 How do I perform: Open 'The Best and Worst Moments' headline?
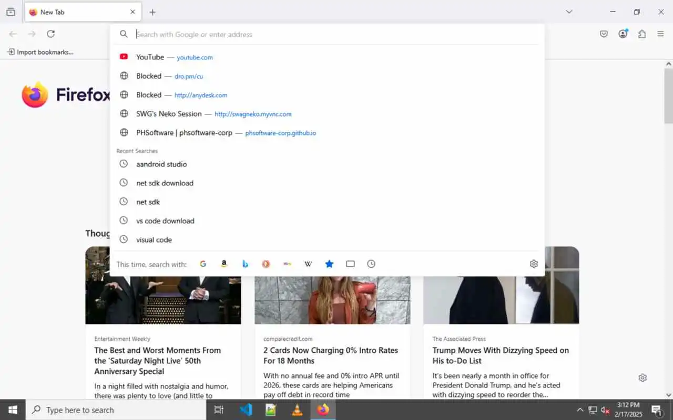click(x=158, y=361)
